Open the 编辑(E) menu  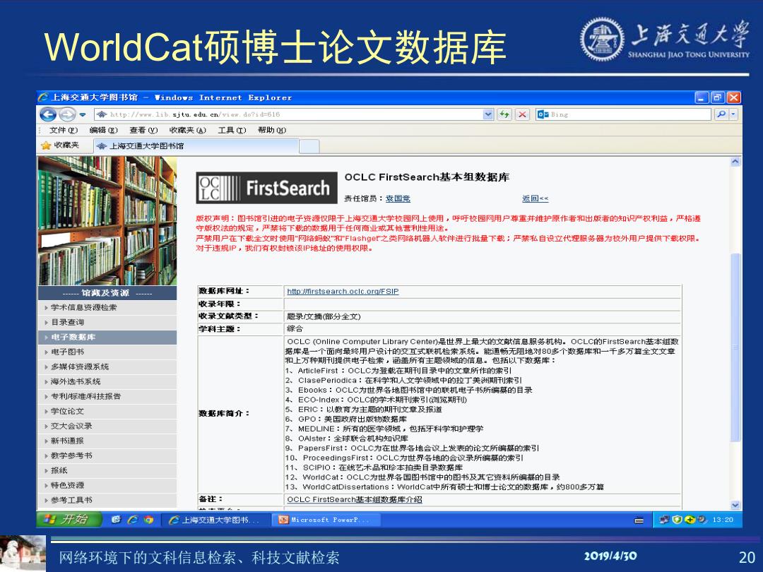pyautogui.click(x=103, y=130)
